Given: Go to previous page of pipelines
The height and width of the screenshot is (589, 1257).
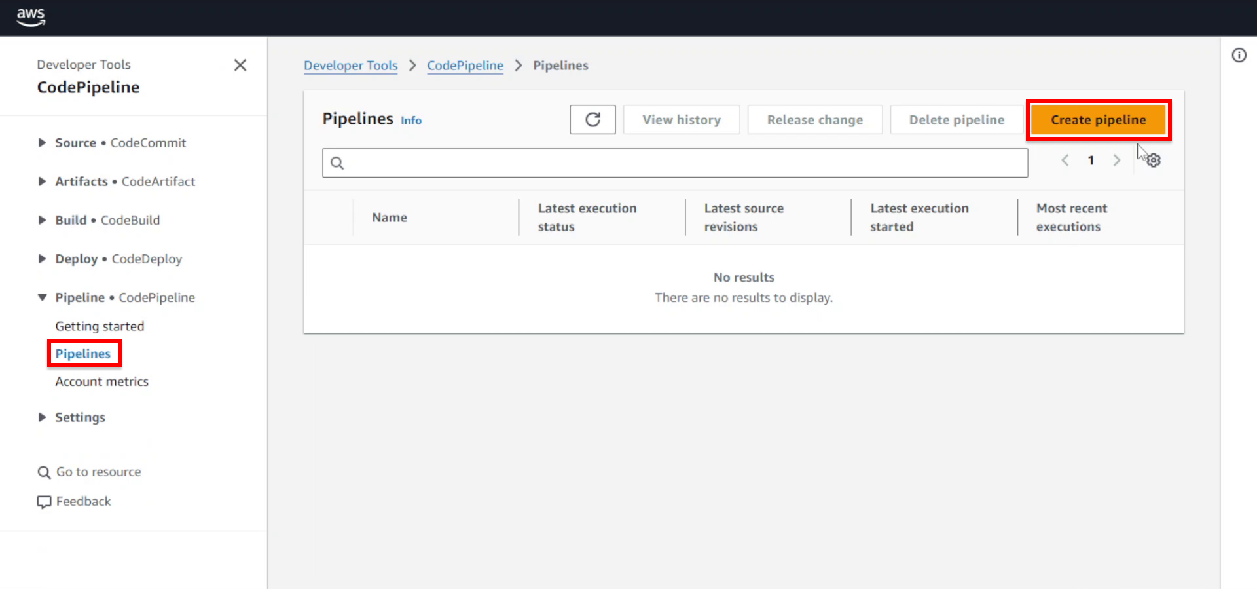Looking at the screenshot, I should pyautogui.click(x=1065, y=160).
